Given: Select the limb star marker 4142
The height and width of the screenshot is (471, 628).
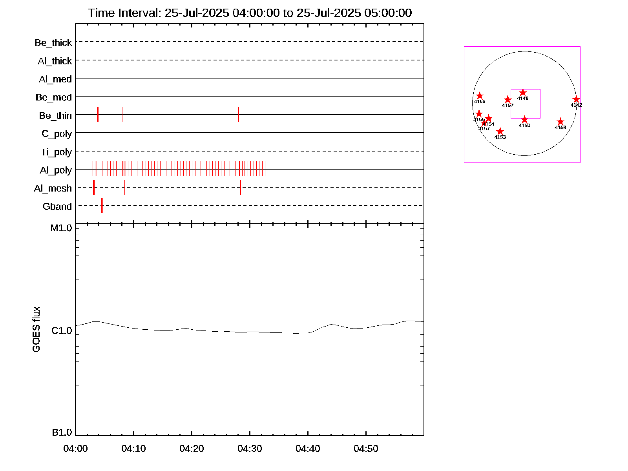Looking at the screenshot, I should (576, 100).
